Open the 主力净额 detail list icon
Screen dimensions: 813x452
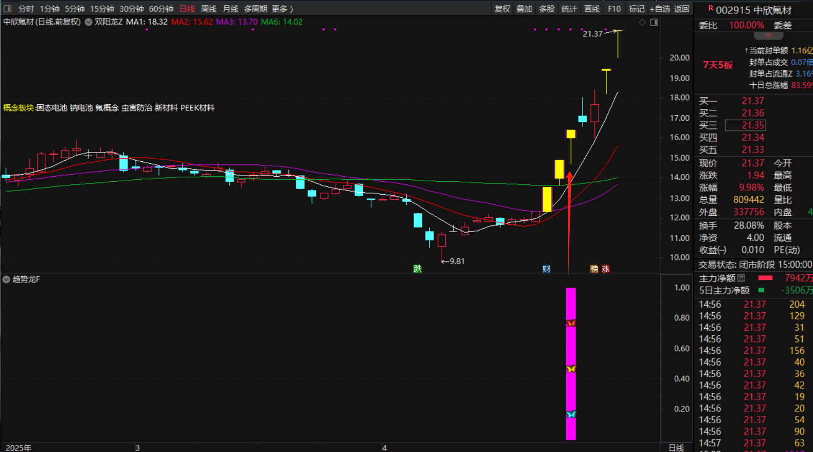pos(741,278)
